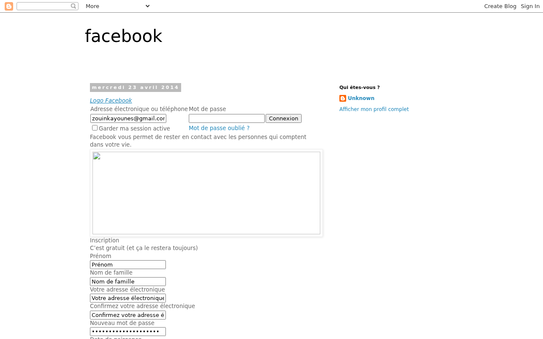Image resolution: width=543 pixels, height=339 pixels.
Task: Focus the Votre adresse électronique input field
Action: coord(128,298)
